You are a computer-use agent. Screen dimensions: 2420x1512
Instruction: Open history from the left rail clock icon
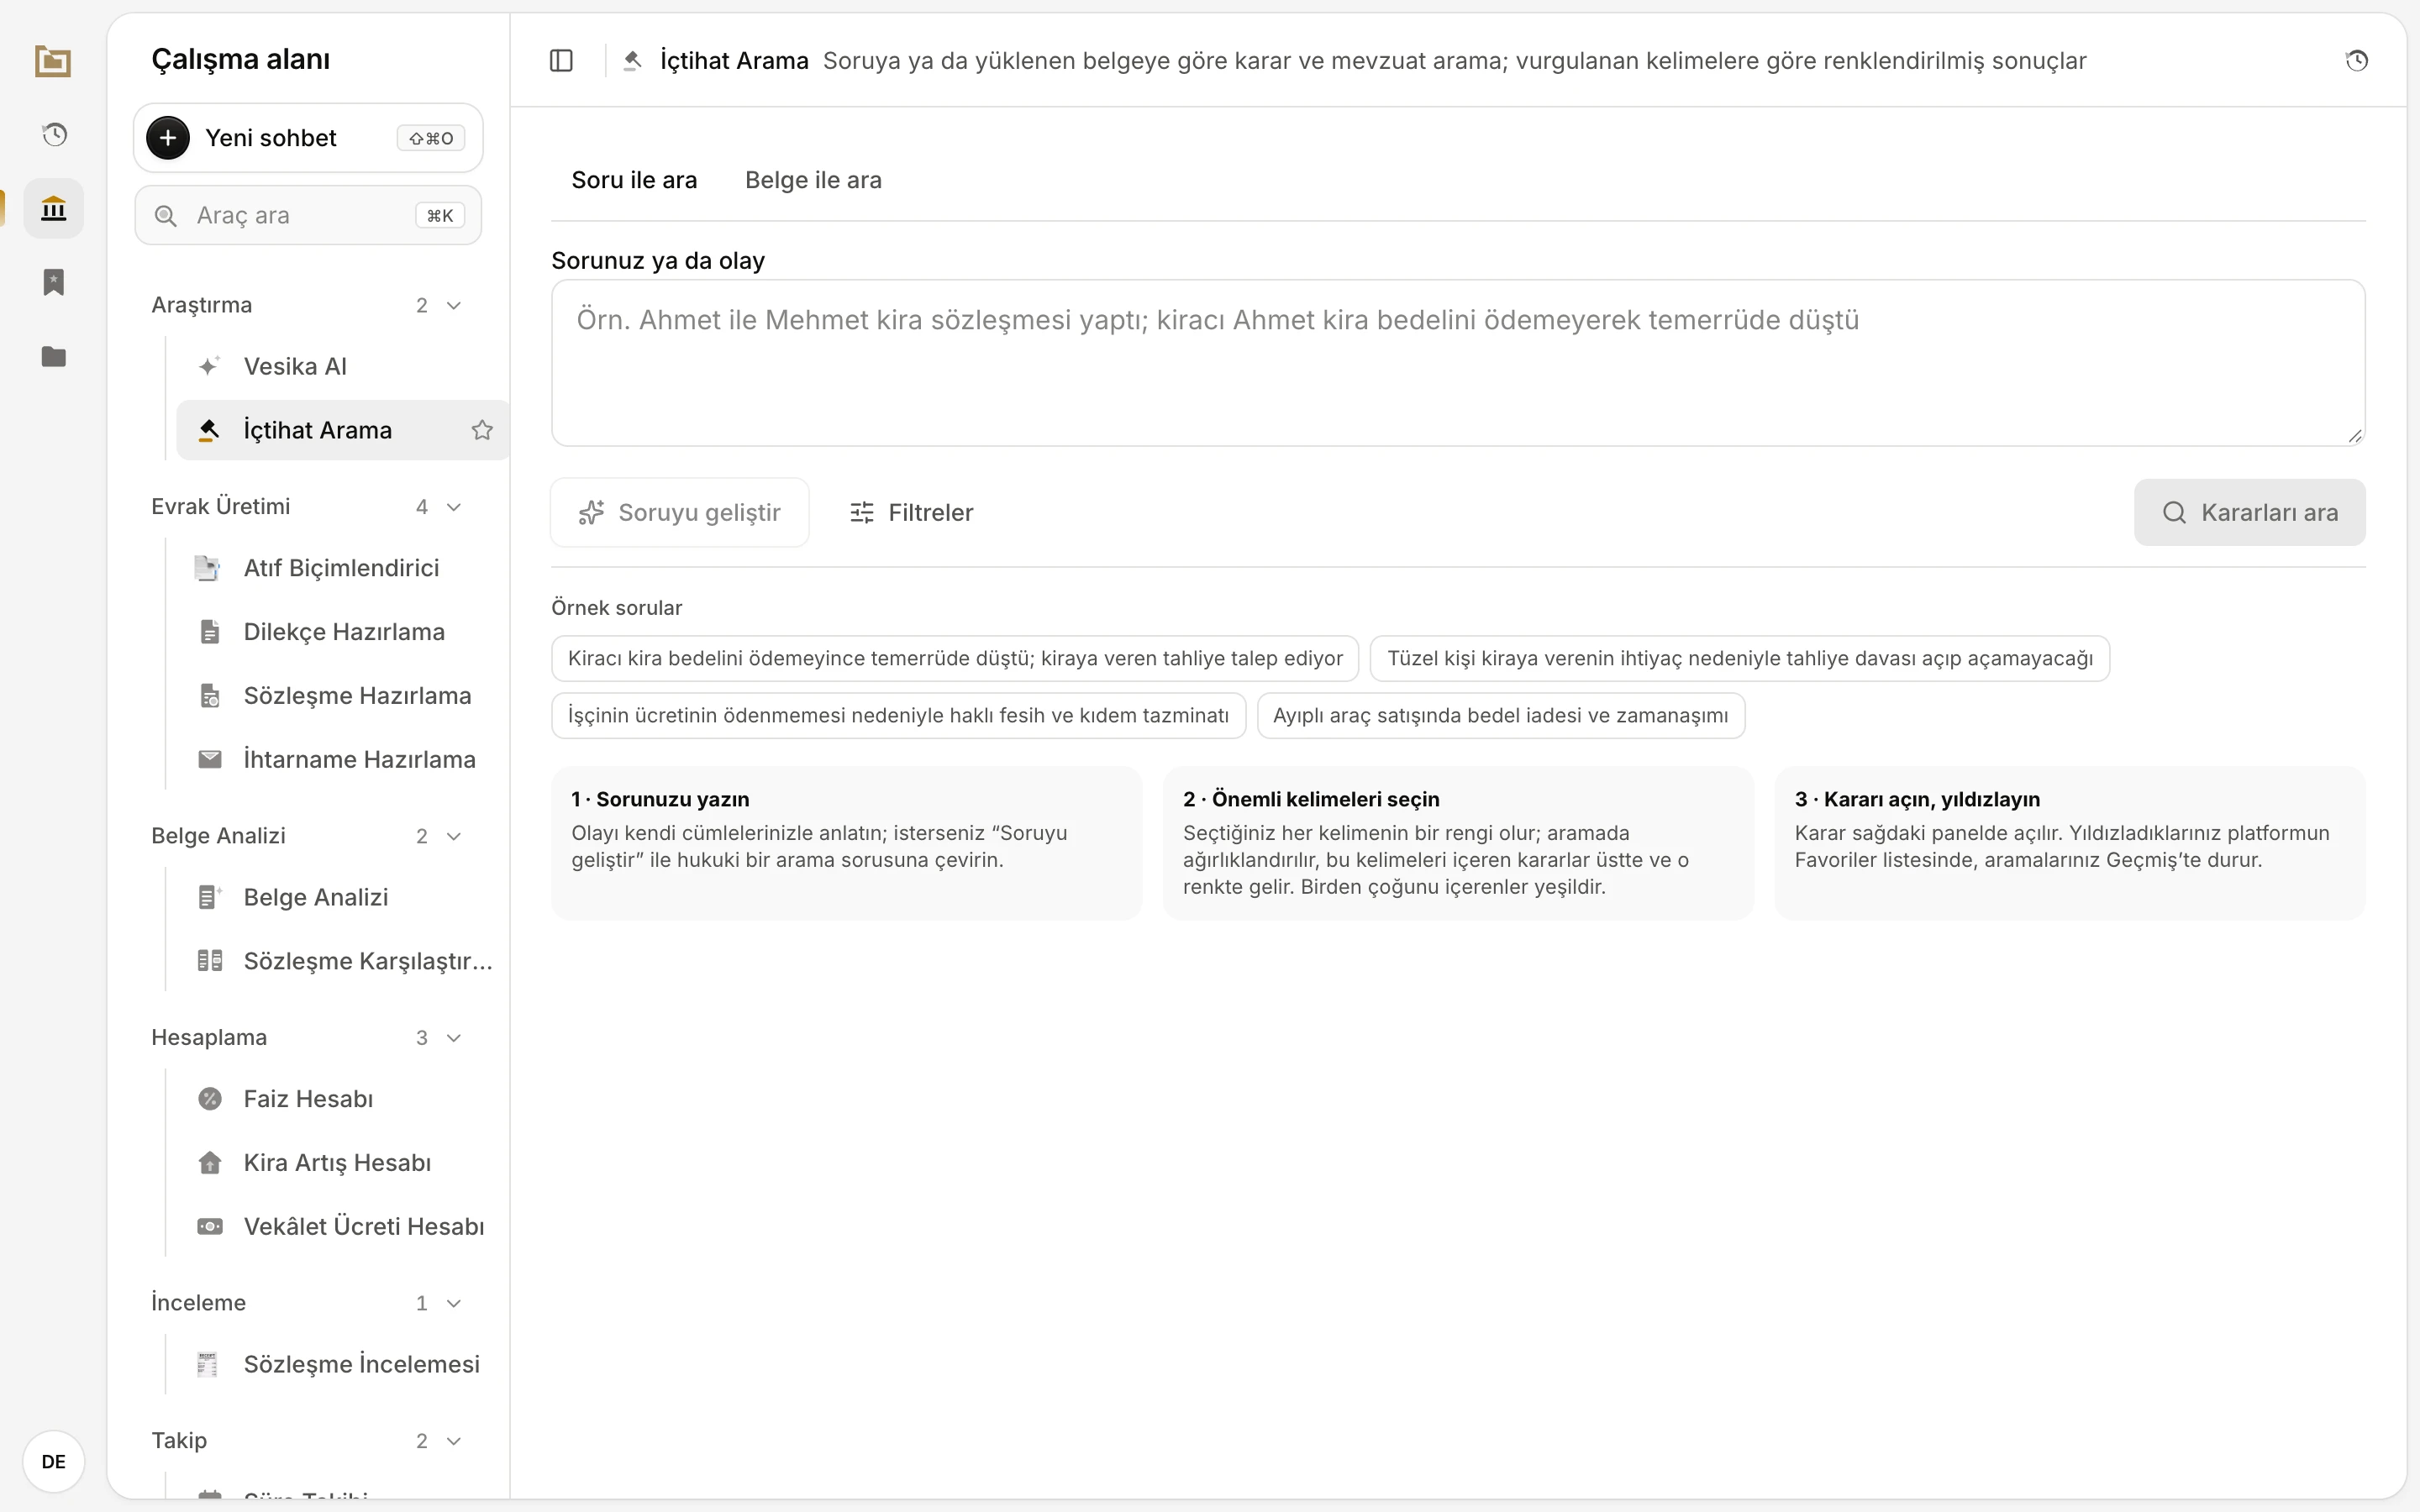tap(54, 134)
